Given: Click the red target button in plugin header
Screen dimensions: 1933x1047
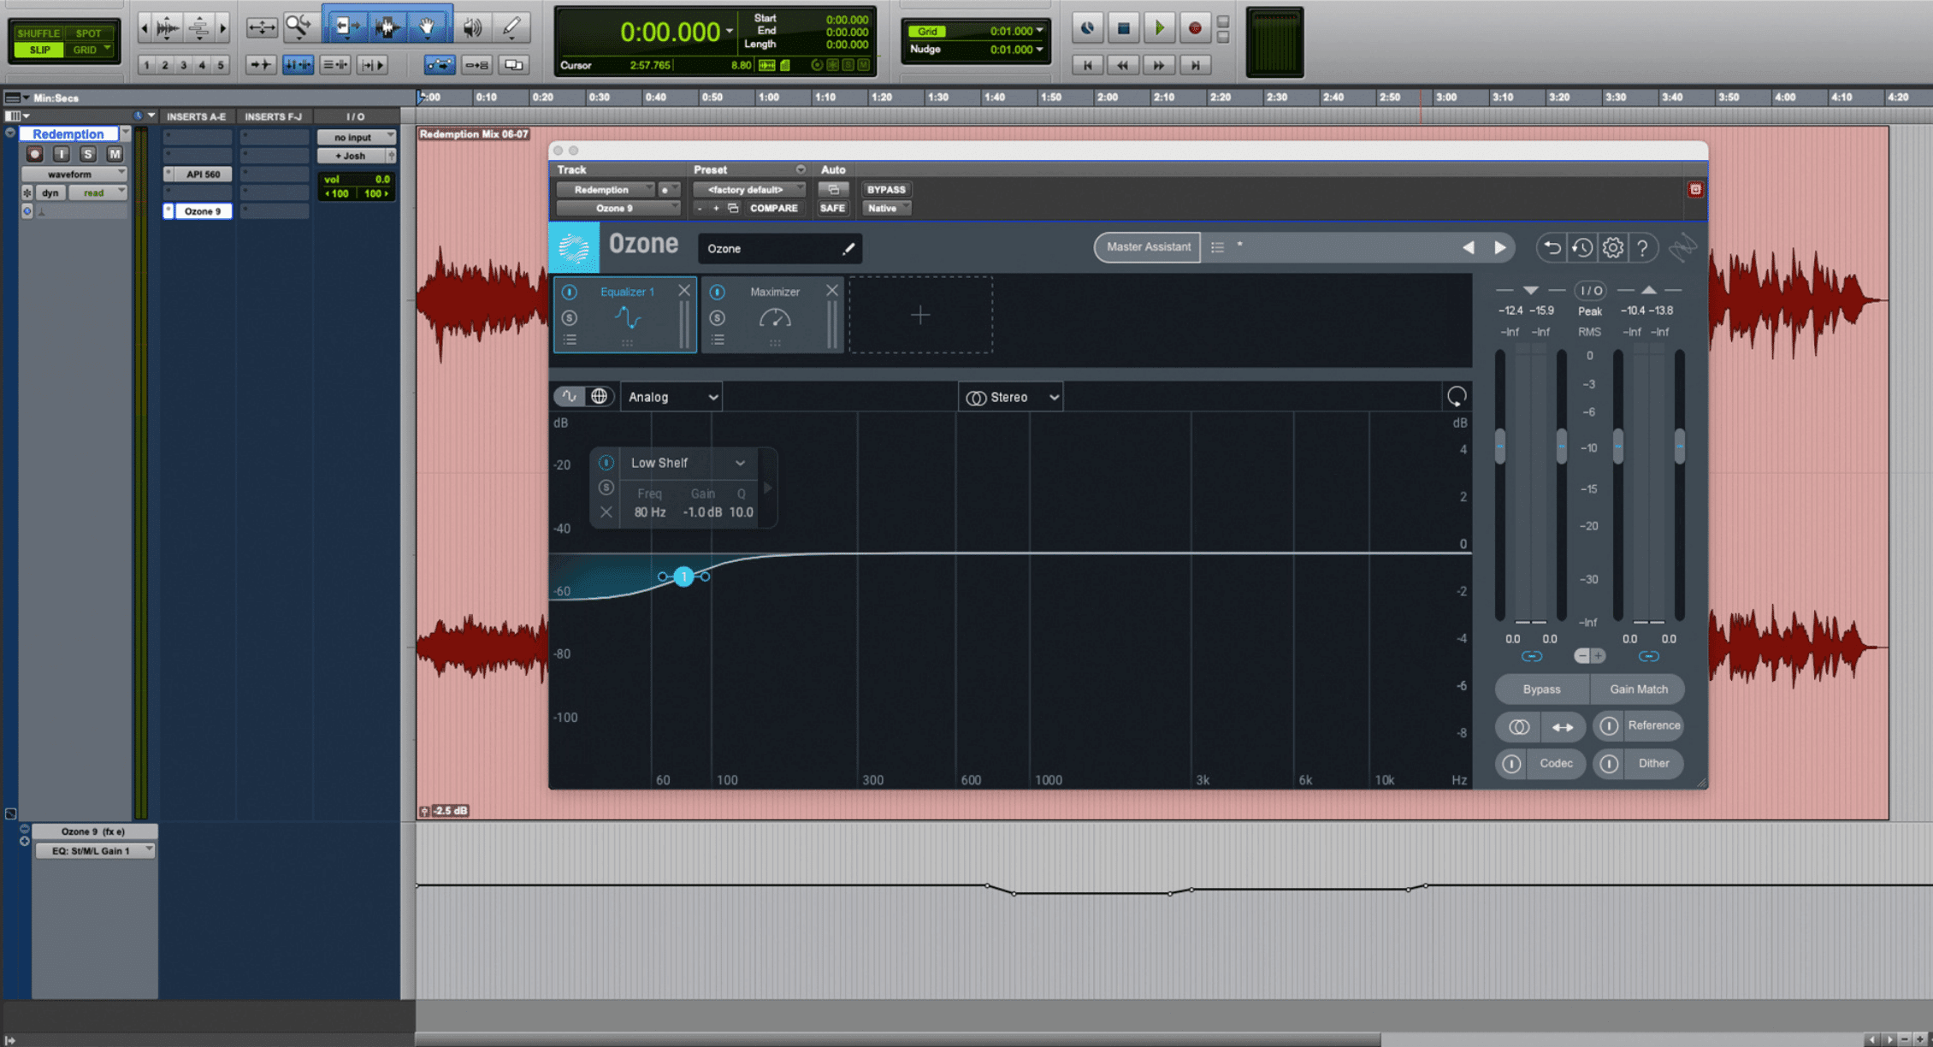Looking at the screenshot, I should click(1695, 189).
